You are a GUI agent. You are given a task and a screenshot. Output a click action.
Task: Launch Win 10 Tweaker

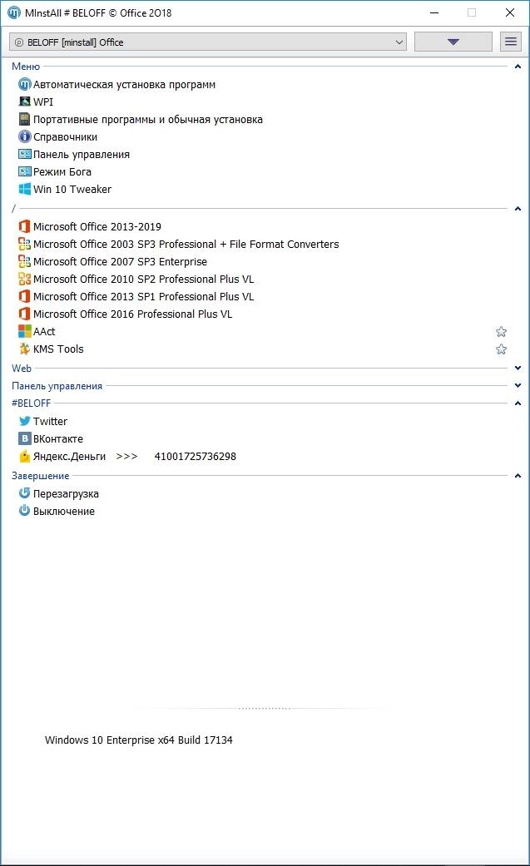pos(72,189)
